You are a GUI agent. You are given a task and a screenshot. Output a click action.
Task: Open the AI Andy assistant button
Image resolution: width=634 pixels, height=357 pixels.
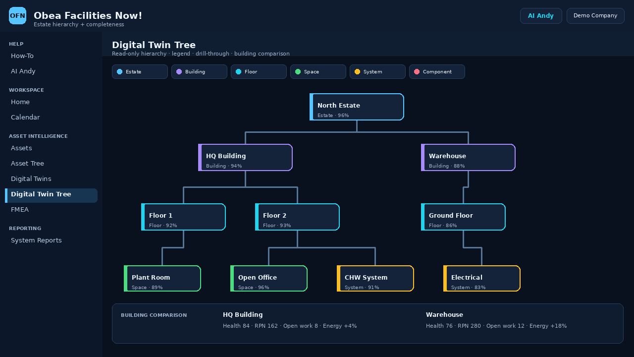(x=541, y=16)
